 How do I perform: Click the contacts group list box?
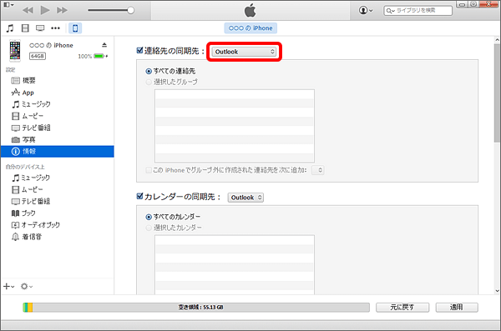[235, 126]
